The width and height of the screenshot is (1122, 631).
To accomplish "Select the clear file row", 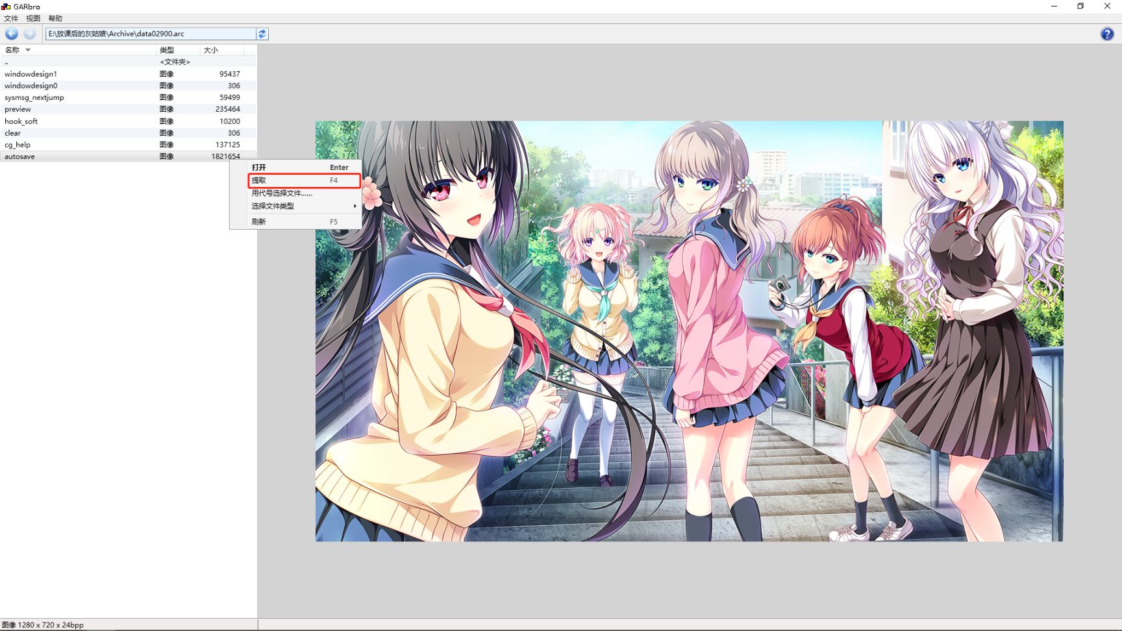I will pos(128,133).
